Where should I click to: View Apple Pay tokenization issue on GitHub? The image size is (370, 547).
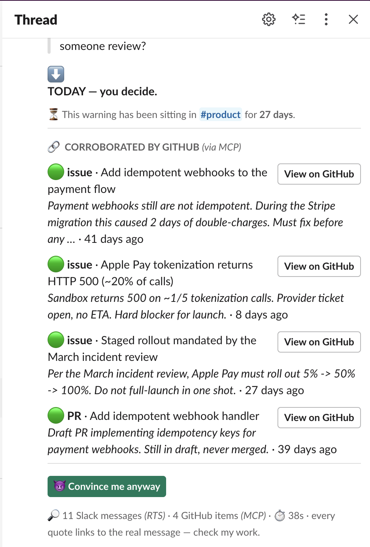pos(319,266)
